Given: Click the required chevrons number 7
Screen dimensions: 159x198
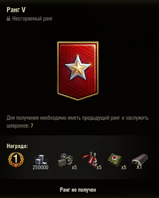Looking at the screenshot, I should pyautogui.click(x=32, y=126).
